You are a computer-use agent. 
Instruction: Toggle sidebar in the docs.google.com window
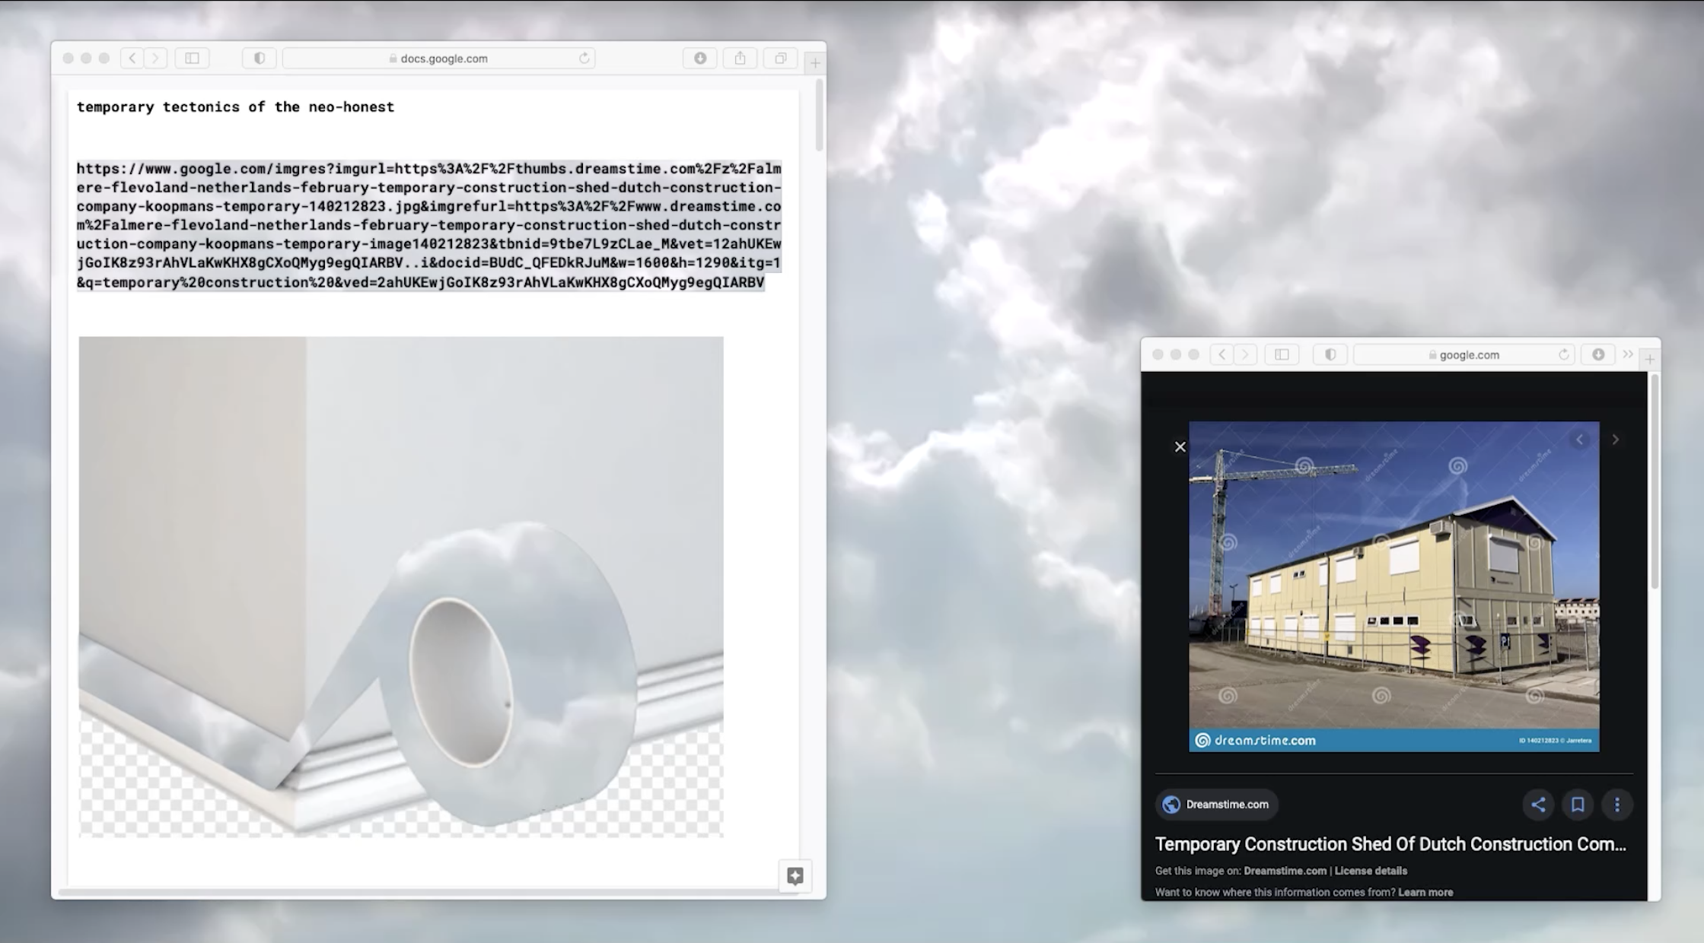[192, 59]
